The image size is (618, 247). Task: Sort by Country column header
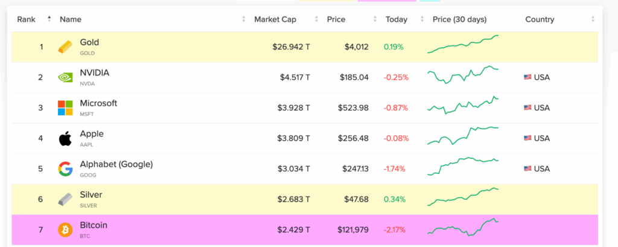coord(540,19)
